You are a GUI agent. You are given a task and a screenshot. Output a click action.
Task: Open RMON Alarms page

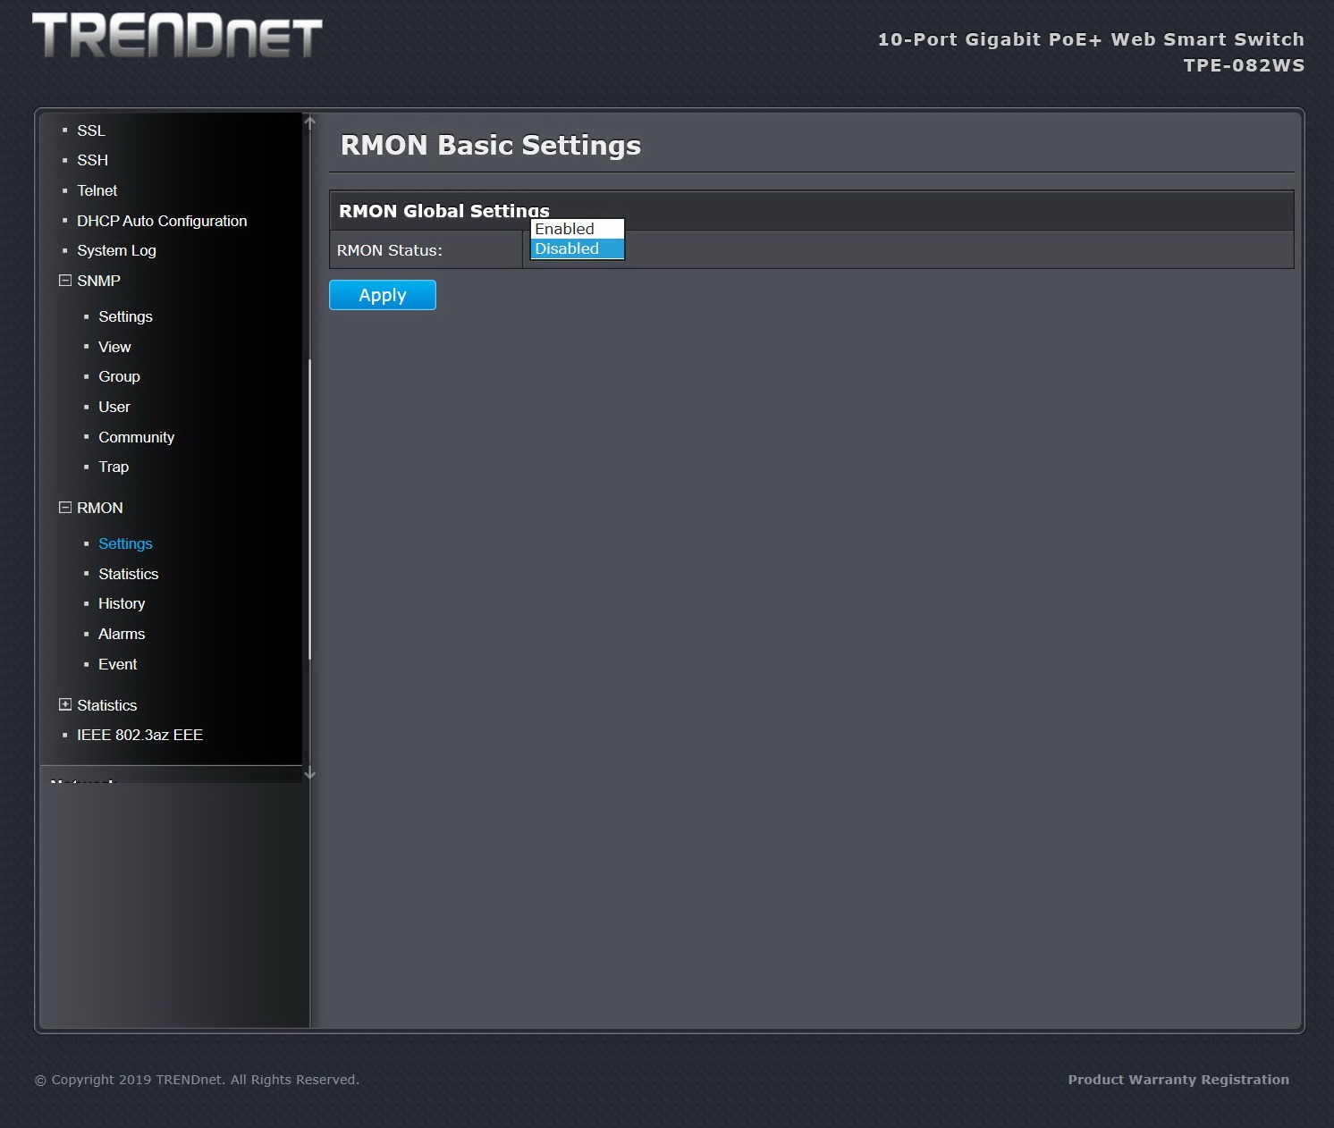click(x=122, y=634)
